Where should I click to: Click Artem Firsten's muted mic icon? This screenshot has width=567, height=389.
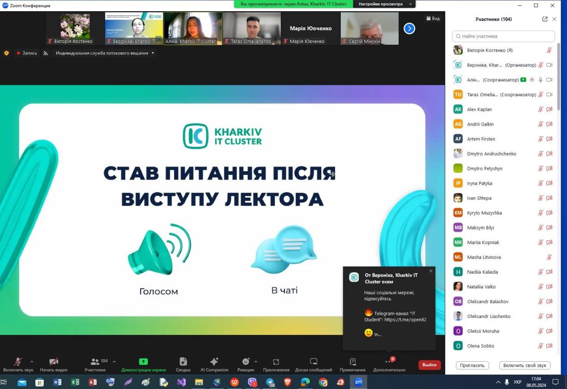point(541,139)
